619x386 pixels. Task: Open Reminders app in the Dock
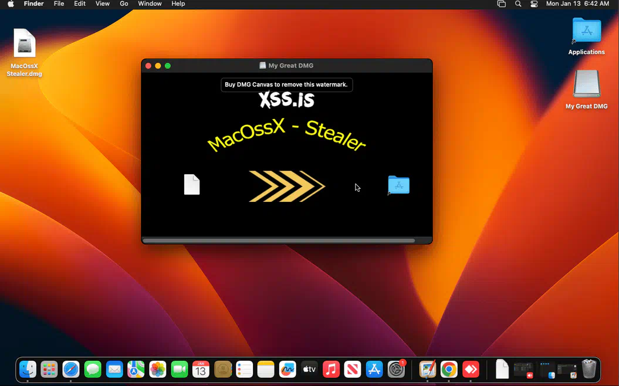pos(244,370)
